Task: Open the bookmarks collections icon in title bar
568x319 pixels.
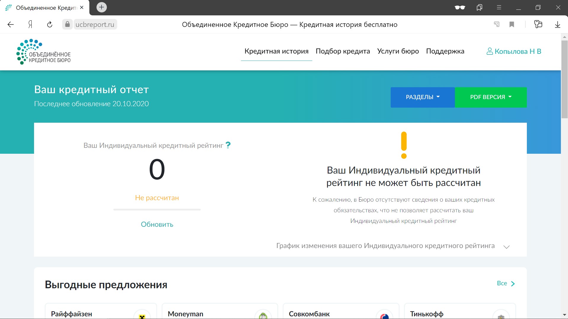Action: 479,7
